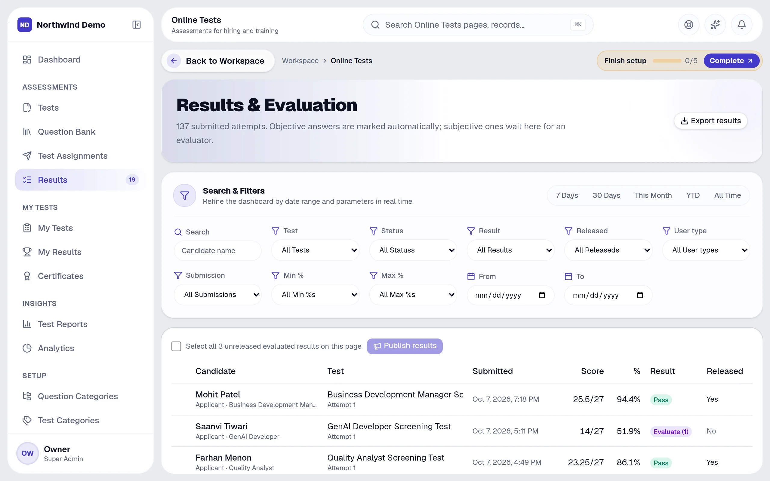This screenshot has width=770, height=481.
Task: Open the help lifebuoy icon
Action: [688, 25]
